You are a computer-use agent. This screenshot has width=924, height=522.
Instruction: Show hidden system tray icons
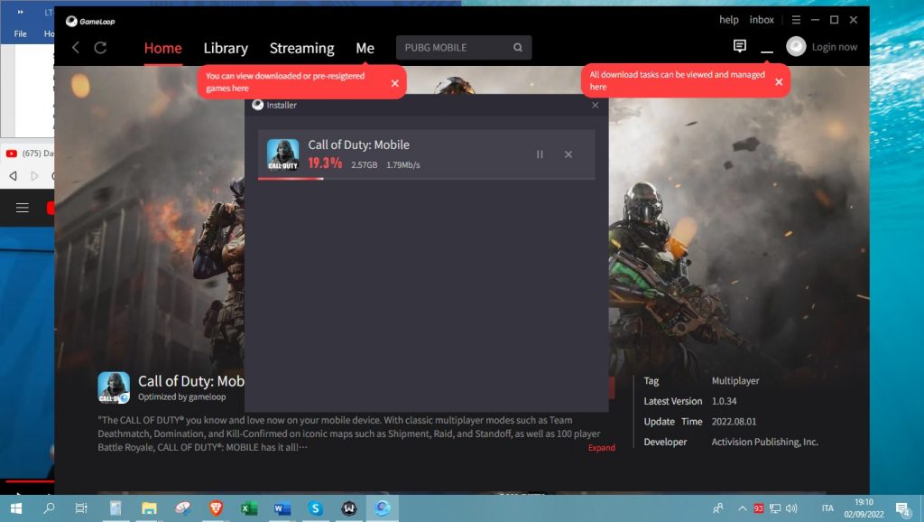coord(743,508)
